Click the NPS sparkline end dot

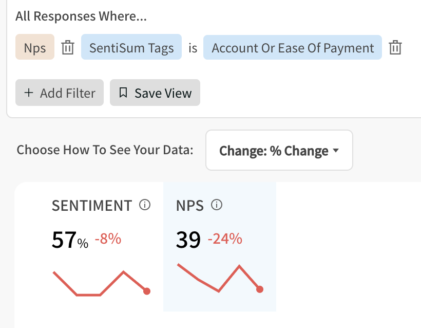click(260, 289)
